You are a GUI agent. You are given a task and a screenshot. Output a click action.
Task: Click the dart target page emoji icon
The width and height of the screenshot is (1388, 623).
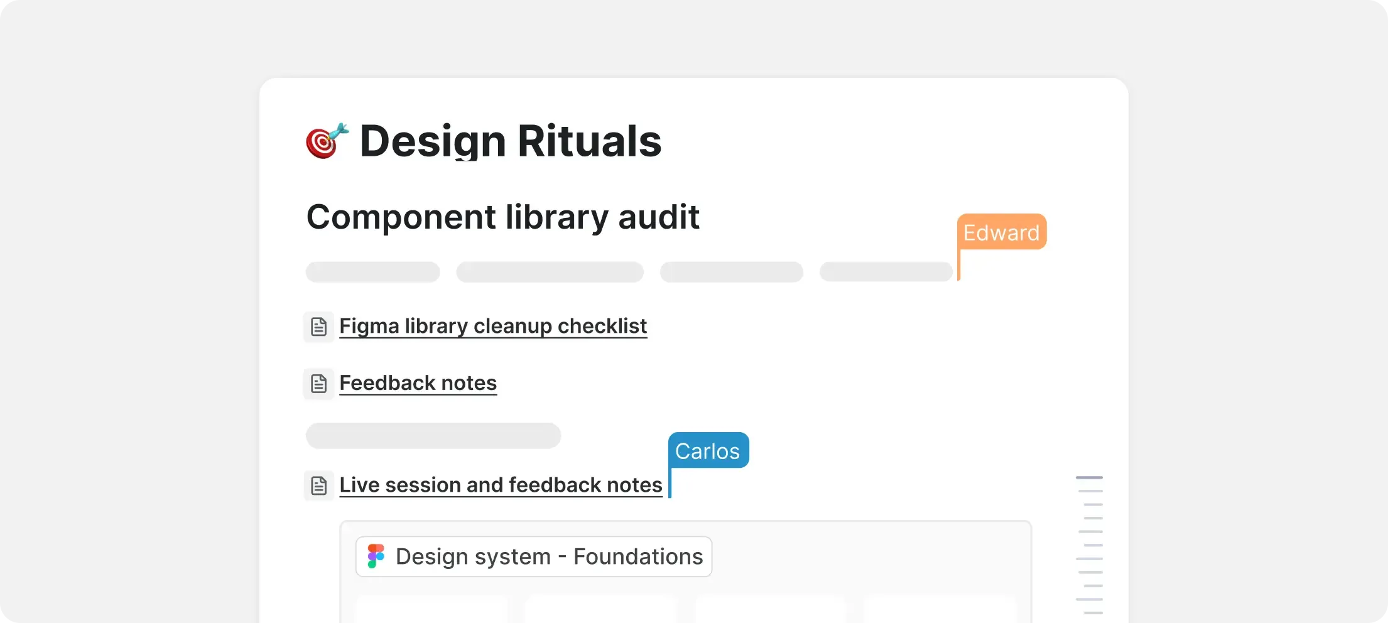pyautogui.click(x=327, y=141)
